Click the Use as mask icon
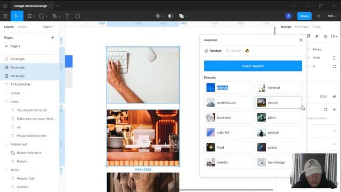This screenshot has width=341, height=192. point(170,16)
